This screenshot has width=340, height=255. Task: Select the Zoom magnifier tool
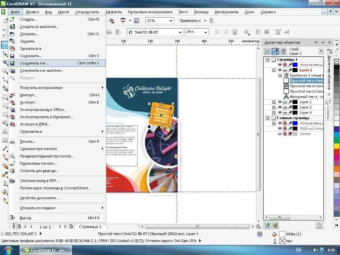(x=5, y=71)
